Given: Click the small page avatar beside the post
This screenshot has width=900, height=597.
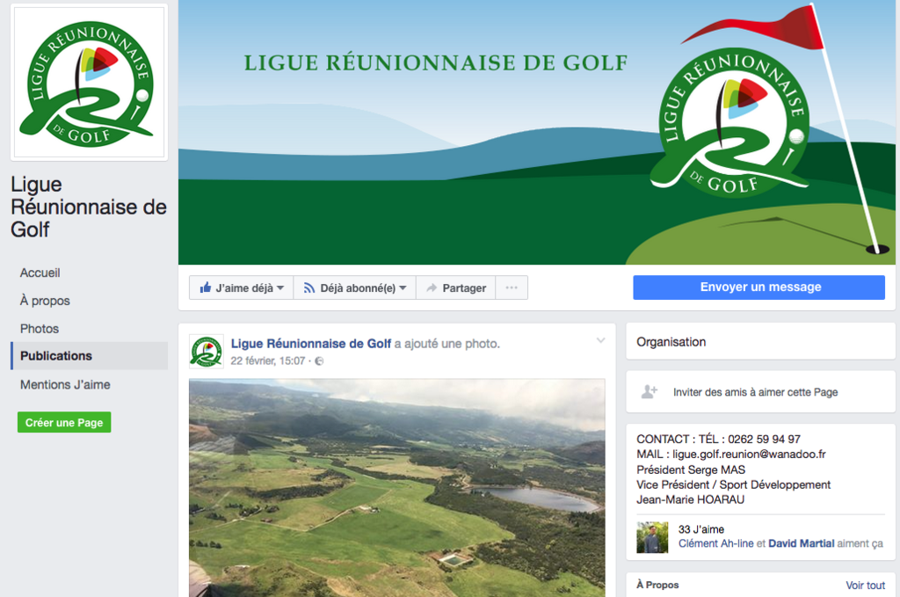Looking at the screenshot, I should click(x=207, y=352).
